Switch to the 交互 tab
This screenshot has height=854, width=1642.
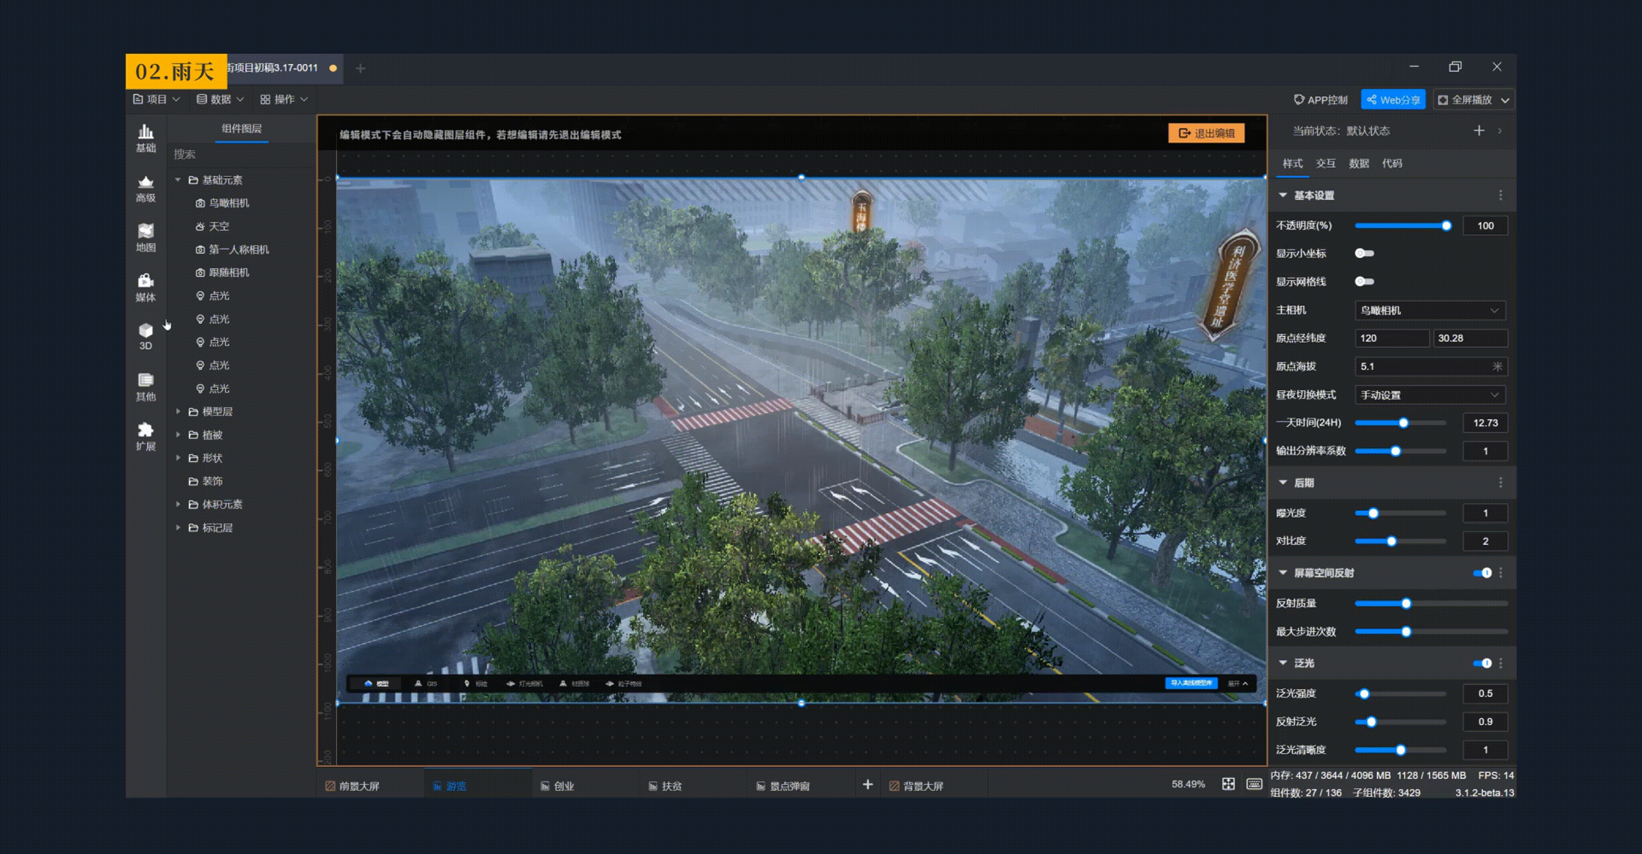coord(1325,164)
